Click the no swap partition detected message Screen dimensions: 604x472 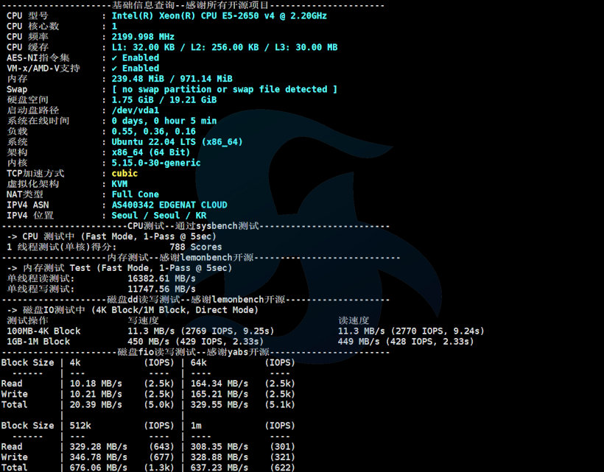point(224,89)
